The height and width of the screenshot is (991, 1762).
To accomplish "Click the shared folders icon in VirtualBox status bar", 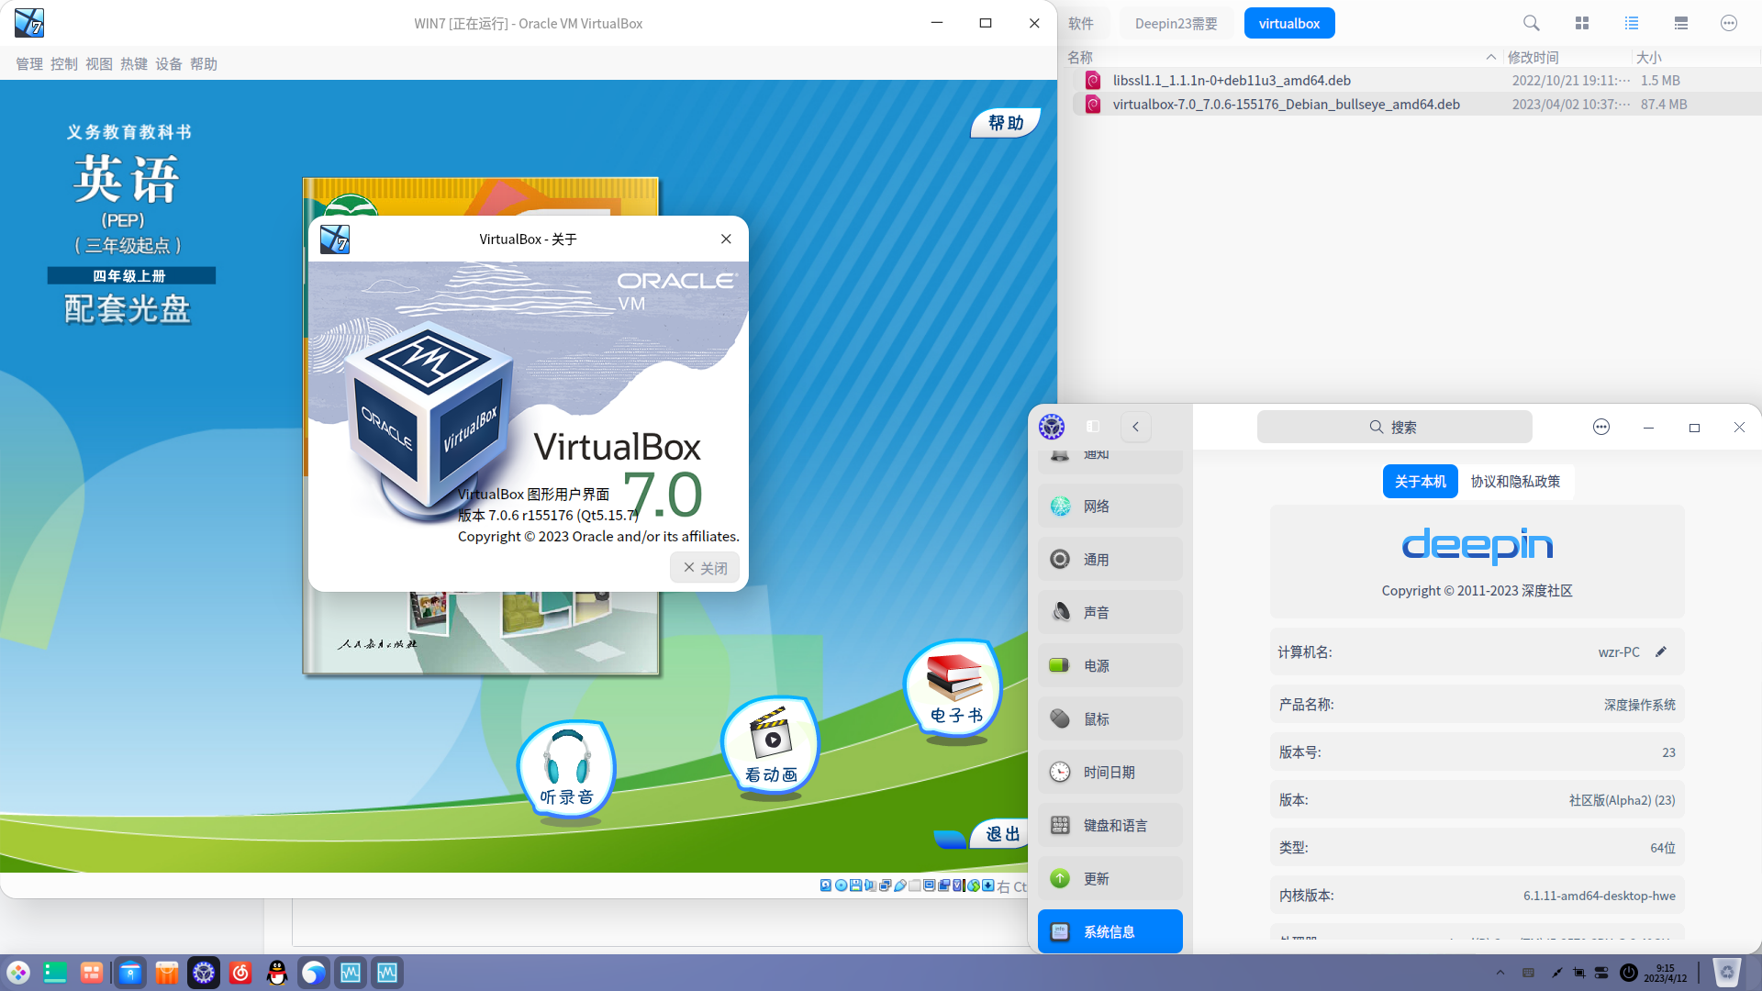I will click(x=914, y=885).
